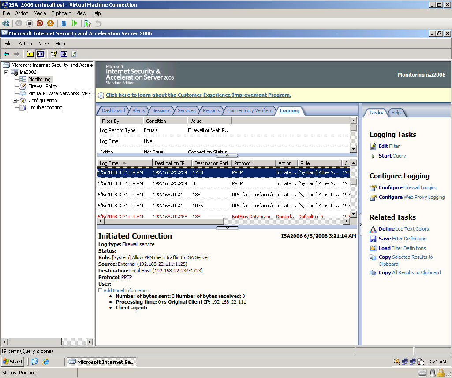Open the Media menu in VM window
Screen dimensions: 452x378
[40, 13]
